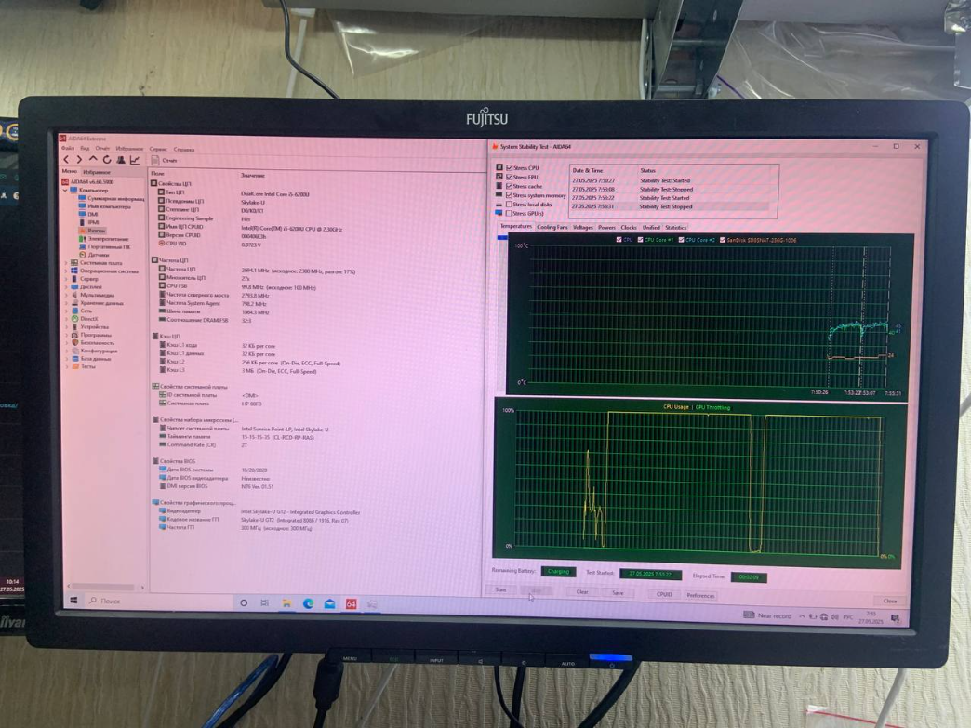The image size is (971, 728).
Task: Click the Up arrow toolbar icon
Action: tap(93, 160)
